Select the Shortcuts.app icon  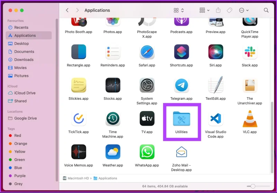[x=181, y=52]
